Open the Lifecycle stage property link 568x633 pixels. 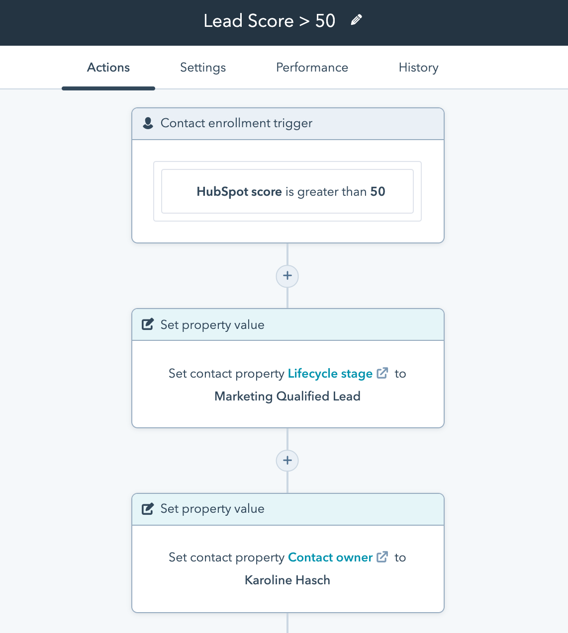(330, 374)
